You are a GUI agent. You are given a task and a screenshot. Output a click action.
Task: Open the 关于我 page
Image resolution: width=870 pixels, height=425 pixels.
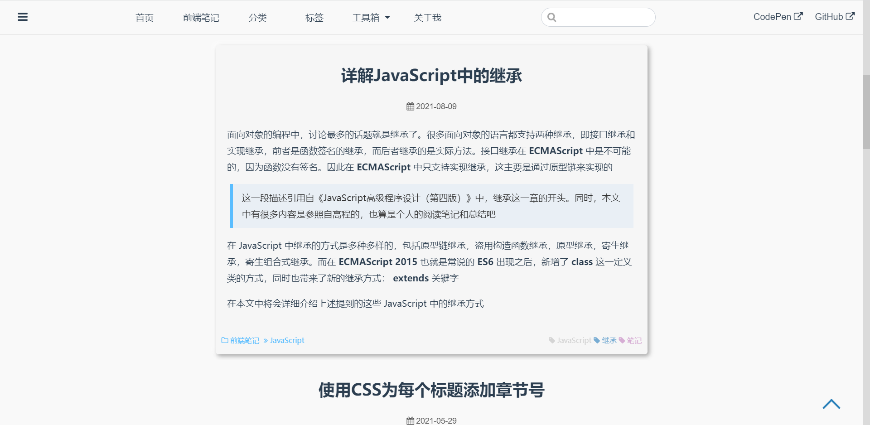(428, 18)
